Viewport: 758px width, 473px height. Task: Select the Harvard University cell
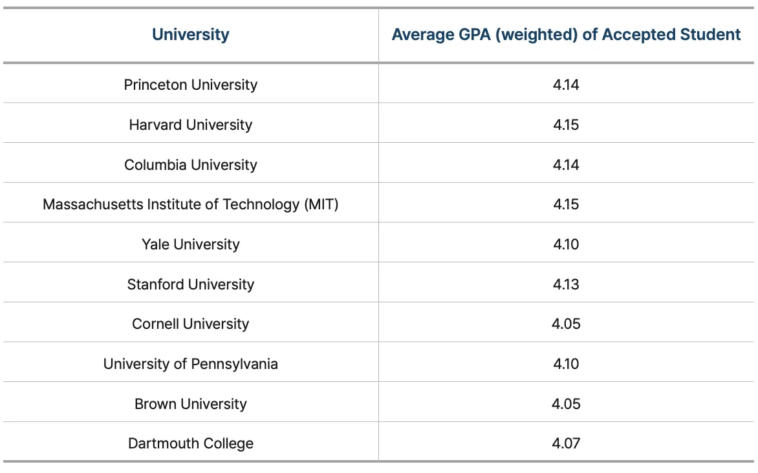[191, 125]
